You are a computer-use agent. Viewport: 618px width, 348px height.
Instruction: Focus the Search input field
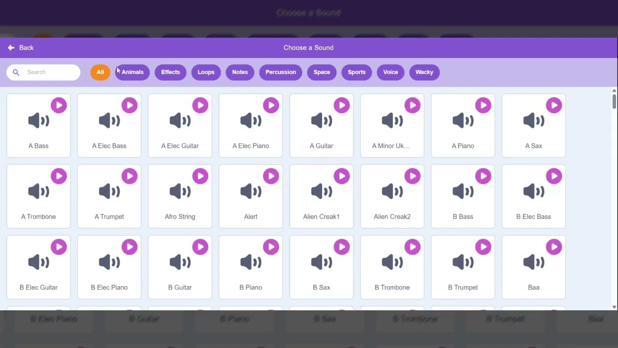point(43,72)
